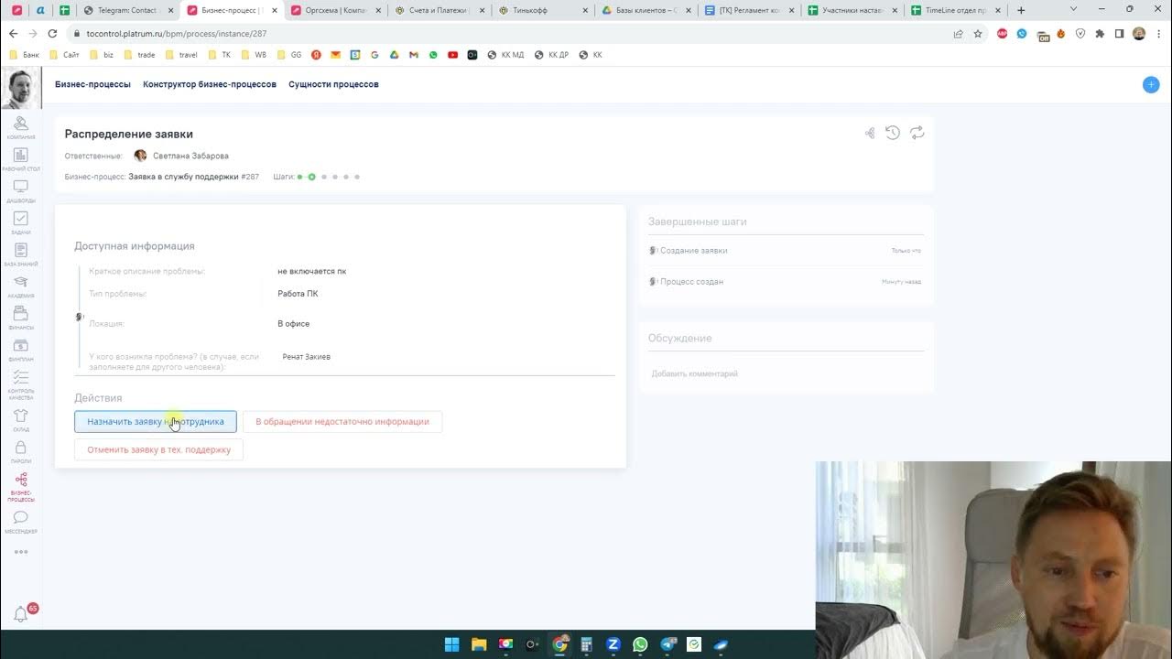Click the Работа ПК value
1172x659 pixels.
coord(298,294)
